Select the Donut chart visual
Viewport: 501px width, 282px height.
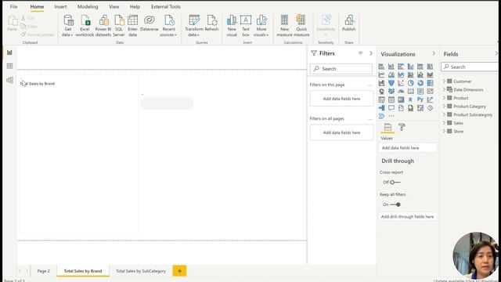pos(420,83)
